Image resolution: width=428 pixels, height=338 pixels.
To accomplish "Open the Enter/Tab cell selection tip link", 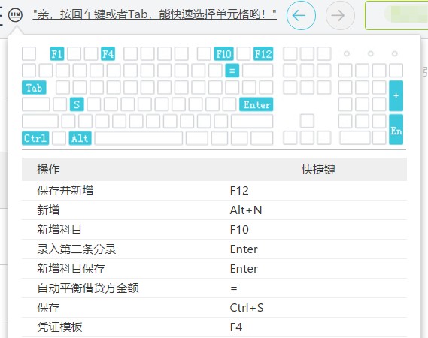I will (154, 14).
